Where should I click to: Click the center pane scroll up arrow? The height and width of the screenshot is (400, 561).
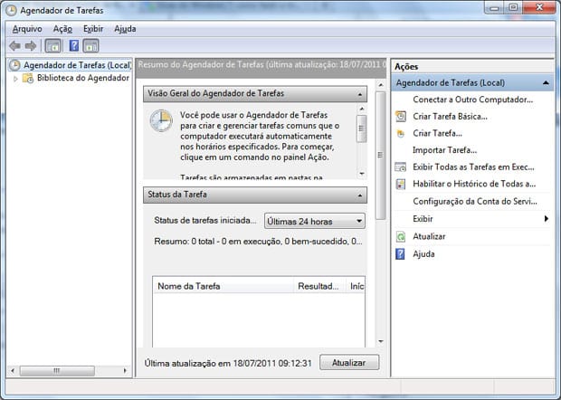(381, 85)
